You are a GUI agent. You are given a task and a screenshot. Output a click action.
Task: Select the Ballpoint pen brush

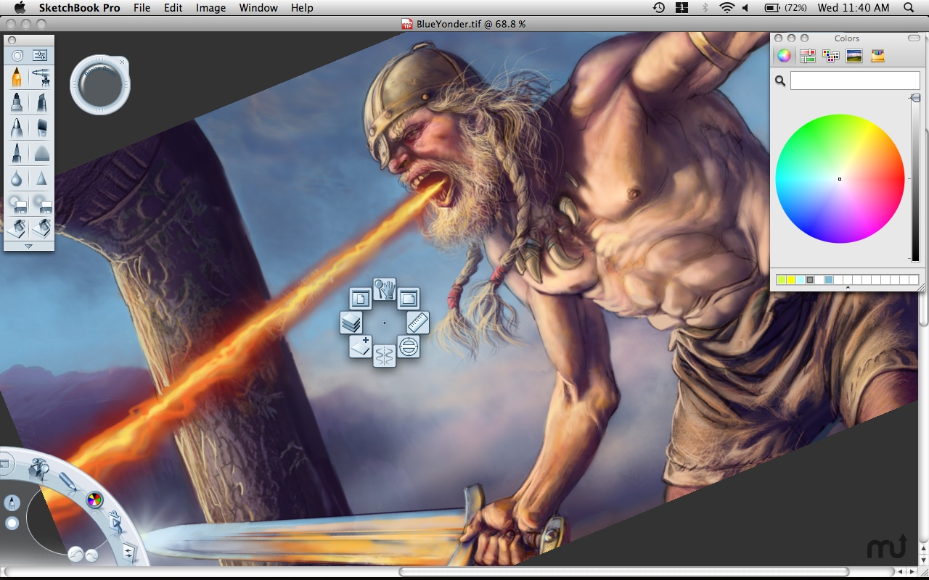point(17,128)
